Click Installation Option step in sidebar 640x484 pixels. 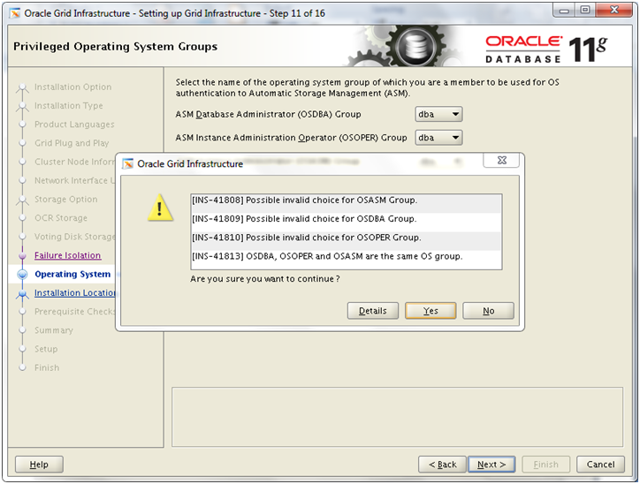point(72,87)
